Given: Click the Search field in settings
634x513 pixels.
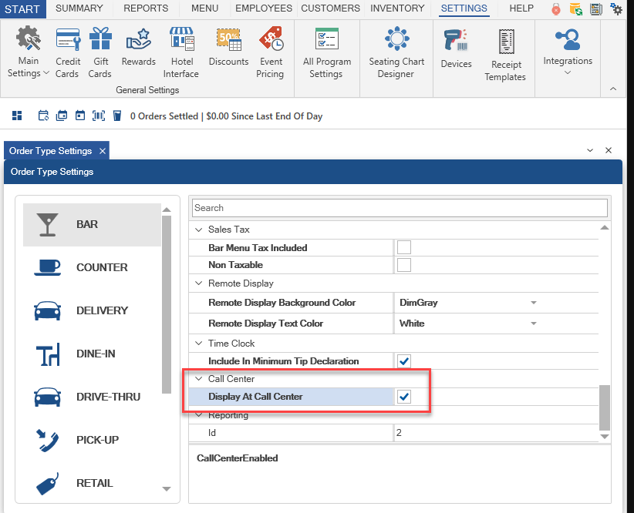Looking at the screenshot, I should tap(400, 208).
